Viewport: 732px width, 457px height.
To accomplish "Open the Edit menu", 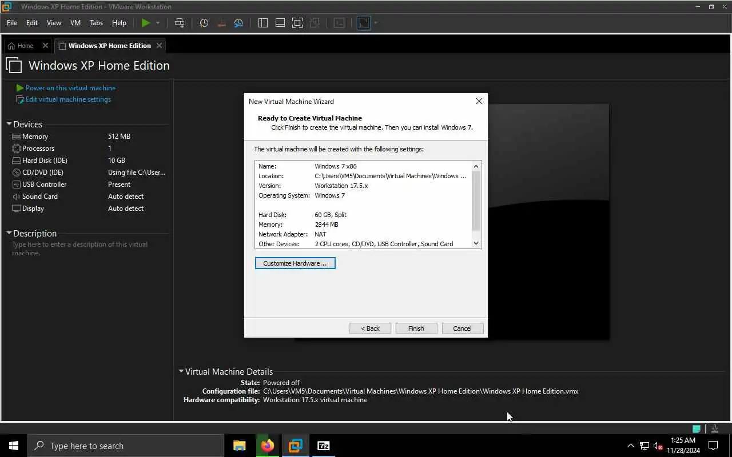I will [32, 23].
